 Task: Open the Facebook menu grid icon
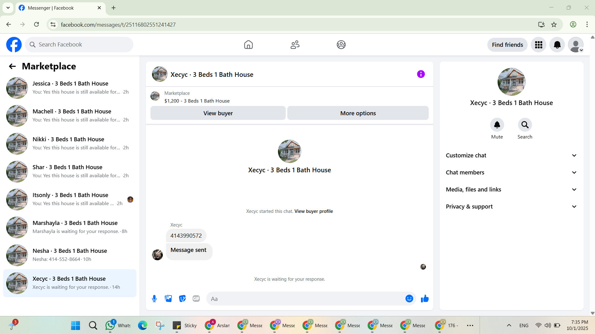539,45
